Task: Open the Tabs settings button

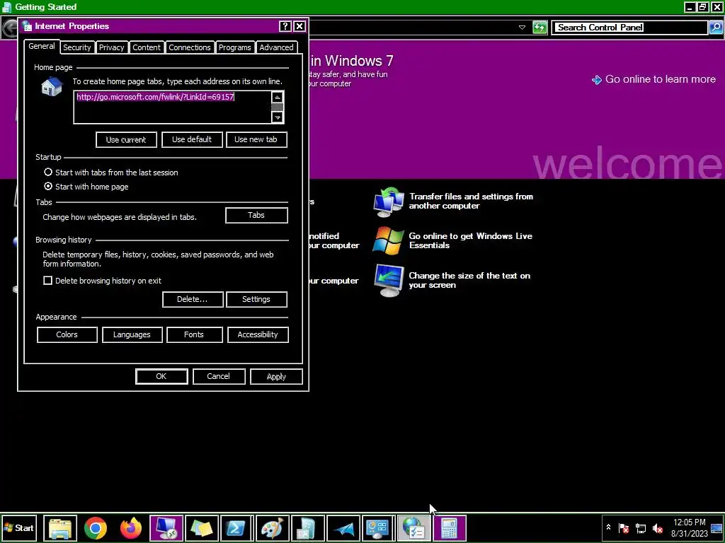Action: (x=256, y=215)
